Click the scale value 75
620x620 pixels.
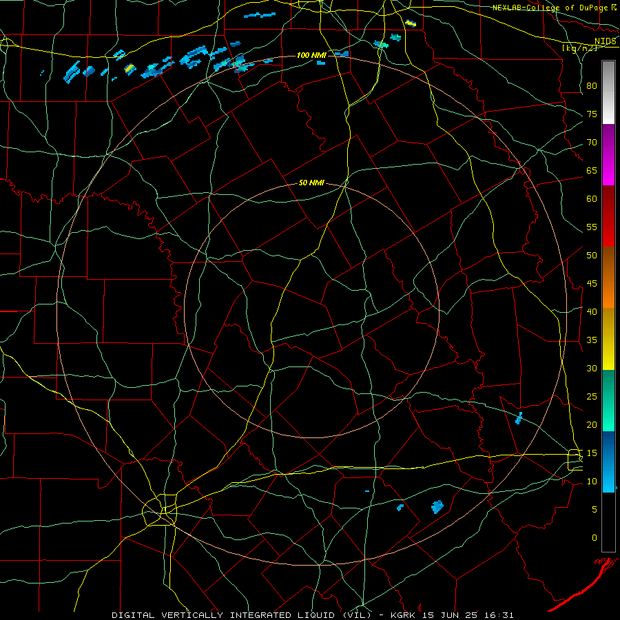(x=592, y=114)
